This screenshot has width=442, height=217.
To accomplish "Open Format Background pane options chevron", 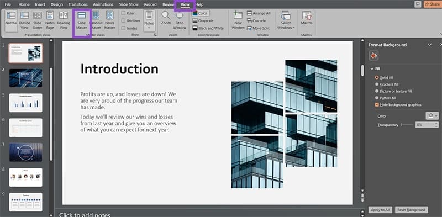I will point(430,45).
